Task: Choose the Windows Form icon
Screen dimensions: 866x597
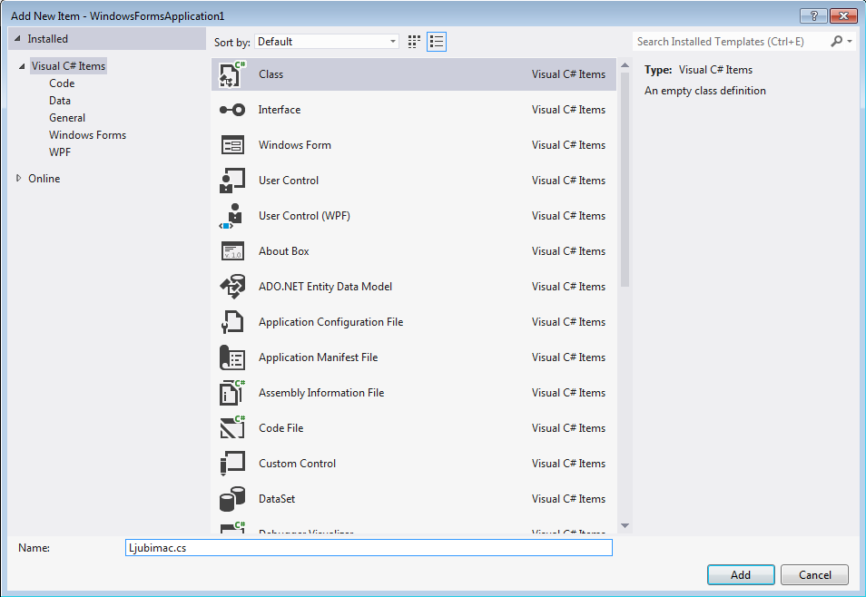Action: point(232,145)
